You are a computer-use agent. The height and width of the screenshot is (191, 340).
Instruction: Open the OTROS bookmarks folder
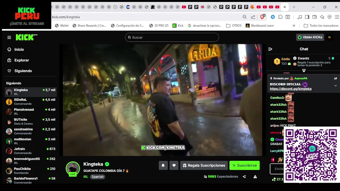click(234, 26)
